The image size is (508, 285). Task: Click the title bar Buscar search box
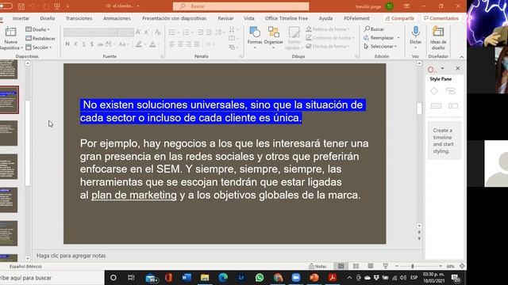pos(241,6)
